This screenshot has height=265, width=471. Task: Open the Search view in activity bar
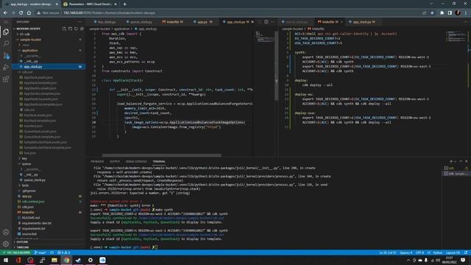(x=6, y=43)
